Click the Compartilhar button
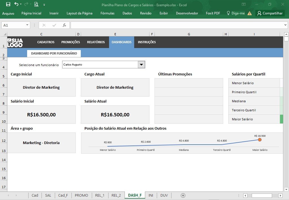 [x=270, y=13]
